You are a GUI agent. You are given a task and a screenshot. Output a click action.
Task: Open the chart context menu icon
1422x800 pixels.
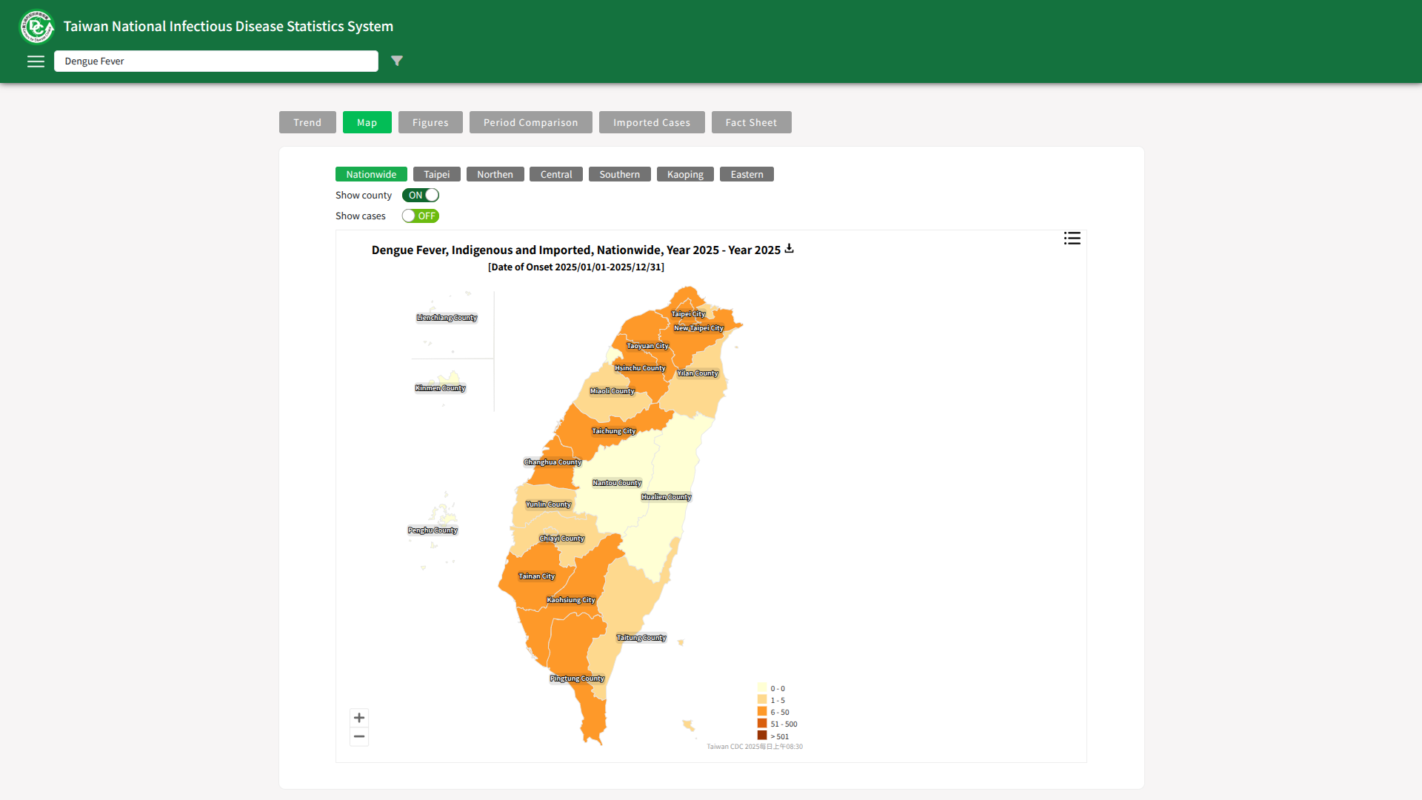click(1072, 239)
